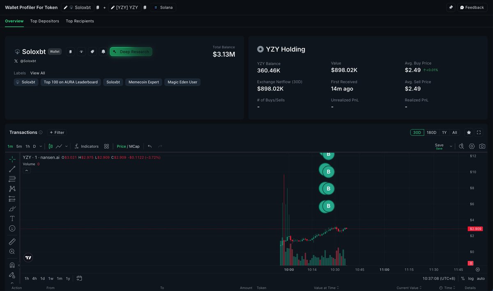Favorite the chart with star icon
The image size is (493, 291).
(469, 132)
